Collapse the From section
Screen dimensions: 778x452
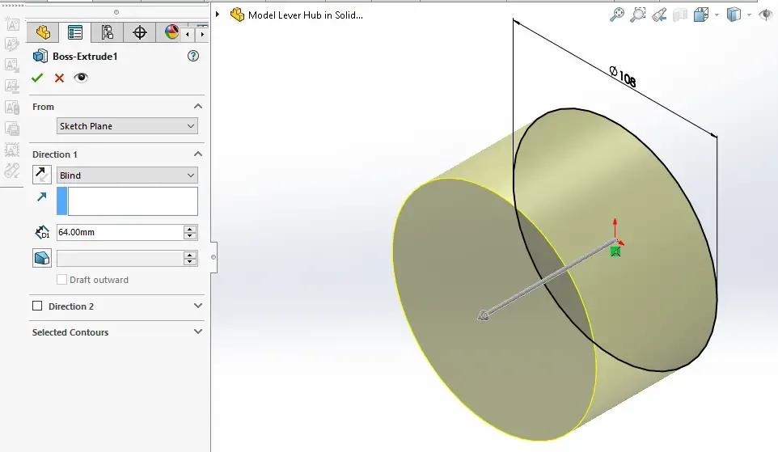(198, 106)
